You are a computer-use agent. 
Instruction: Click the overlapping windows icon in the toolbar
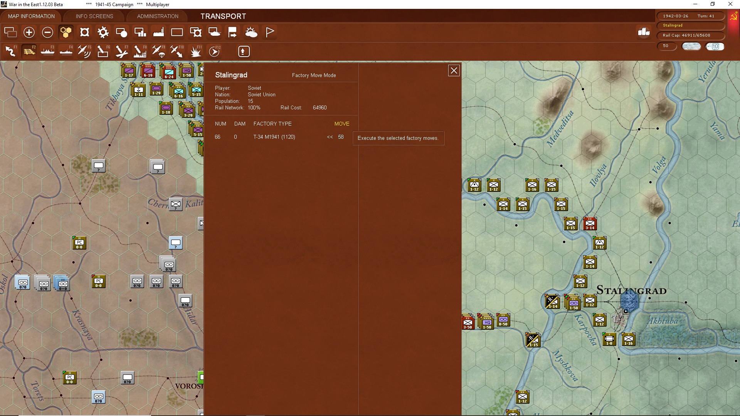[x=10, y=32]
